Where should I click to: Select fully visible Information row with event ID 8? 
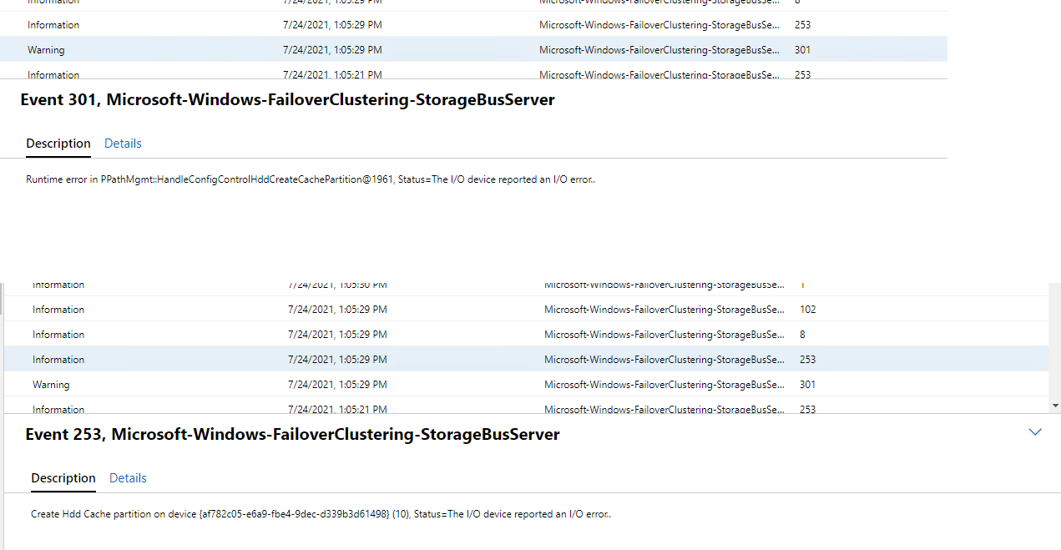[526, 334]
